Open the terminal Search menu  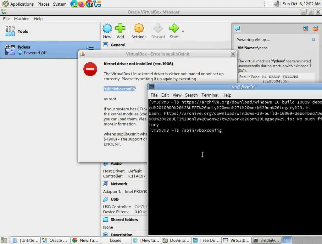point(191,95)
